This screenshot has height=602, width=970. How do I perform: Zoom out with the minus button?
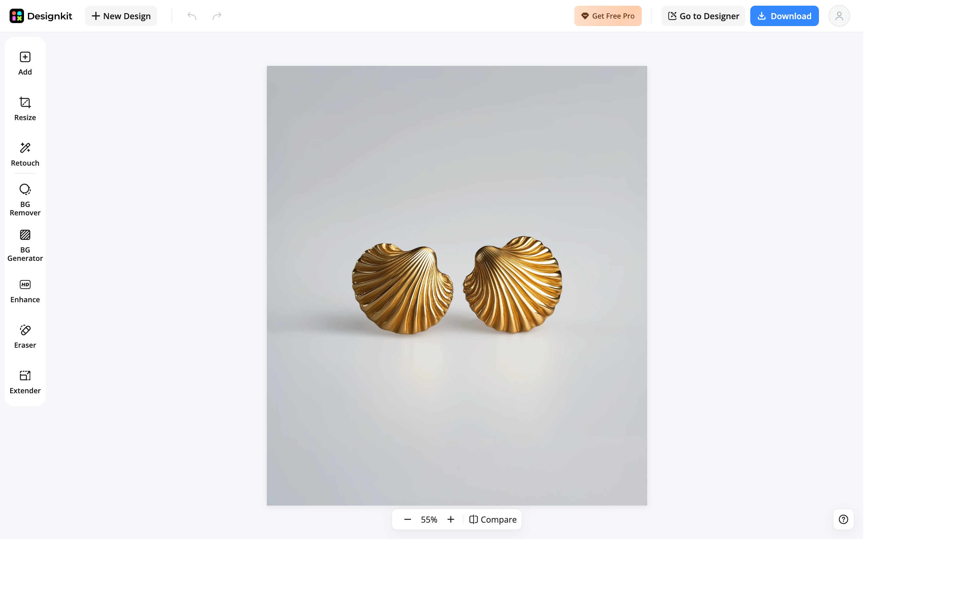[407, 519]
